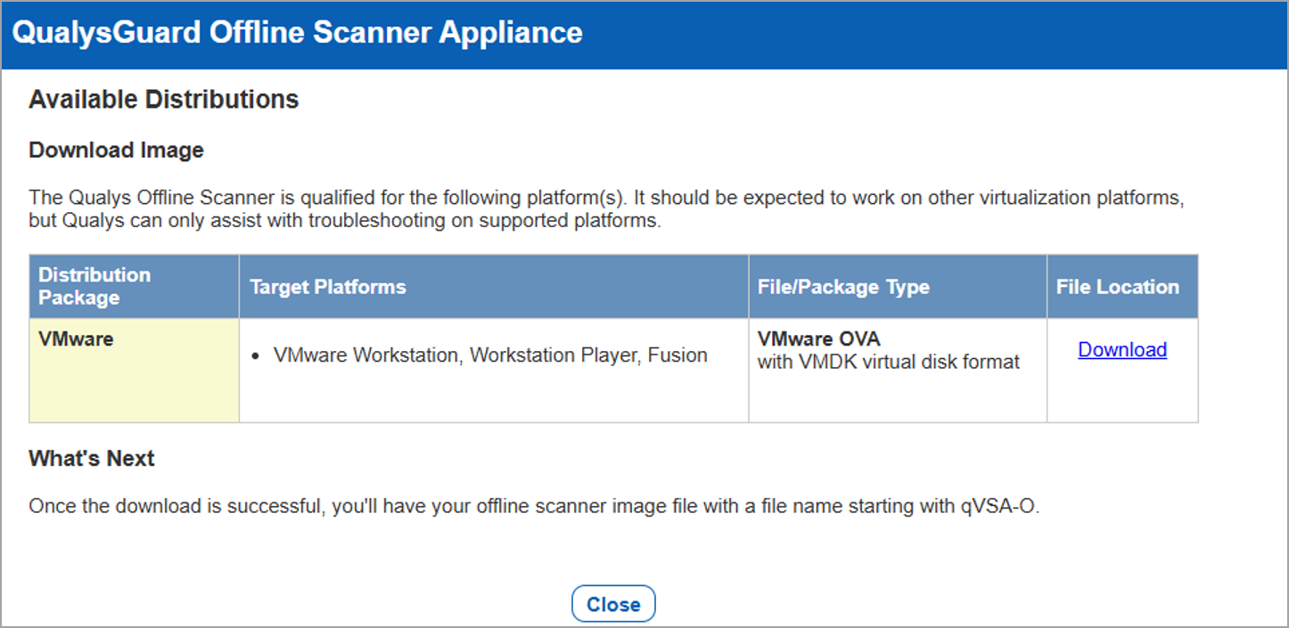
Task: Click the line starting 'but Qualys can only assist'
Action: 344,221
